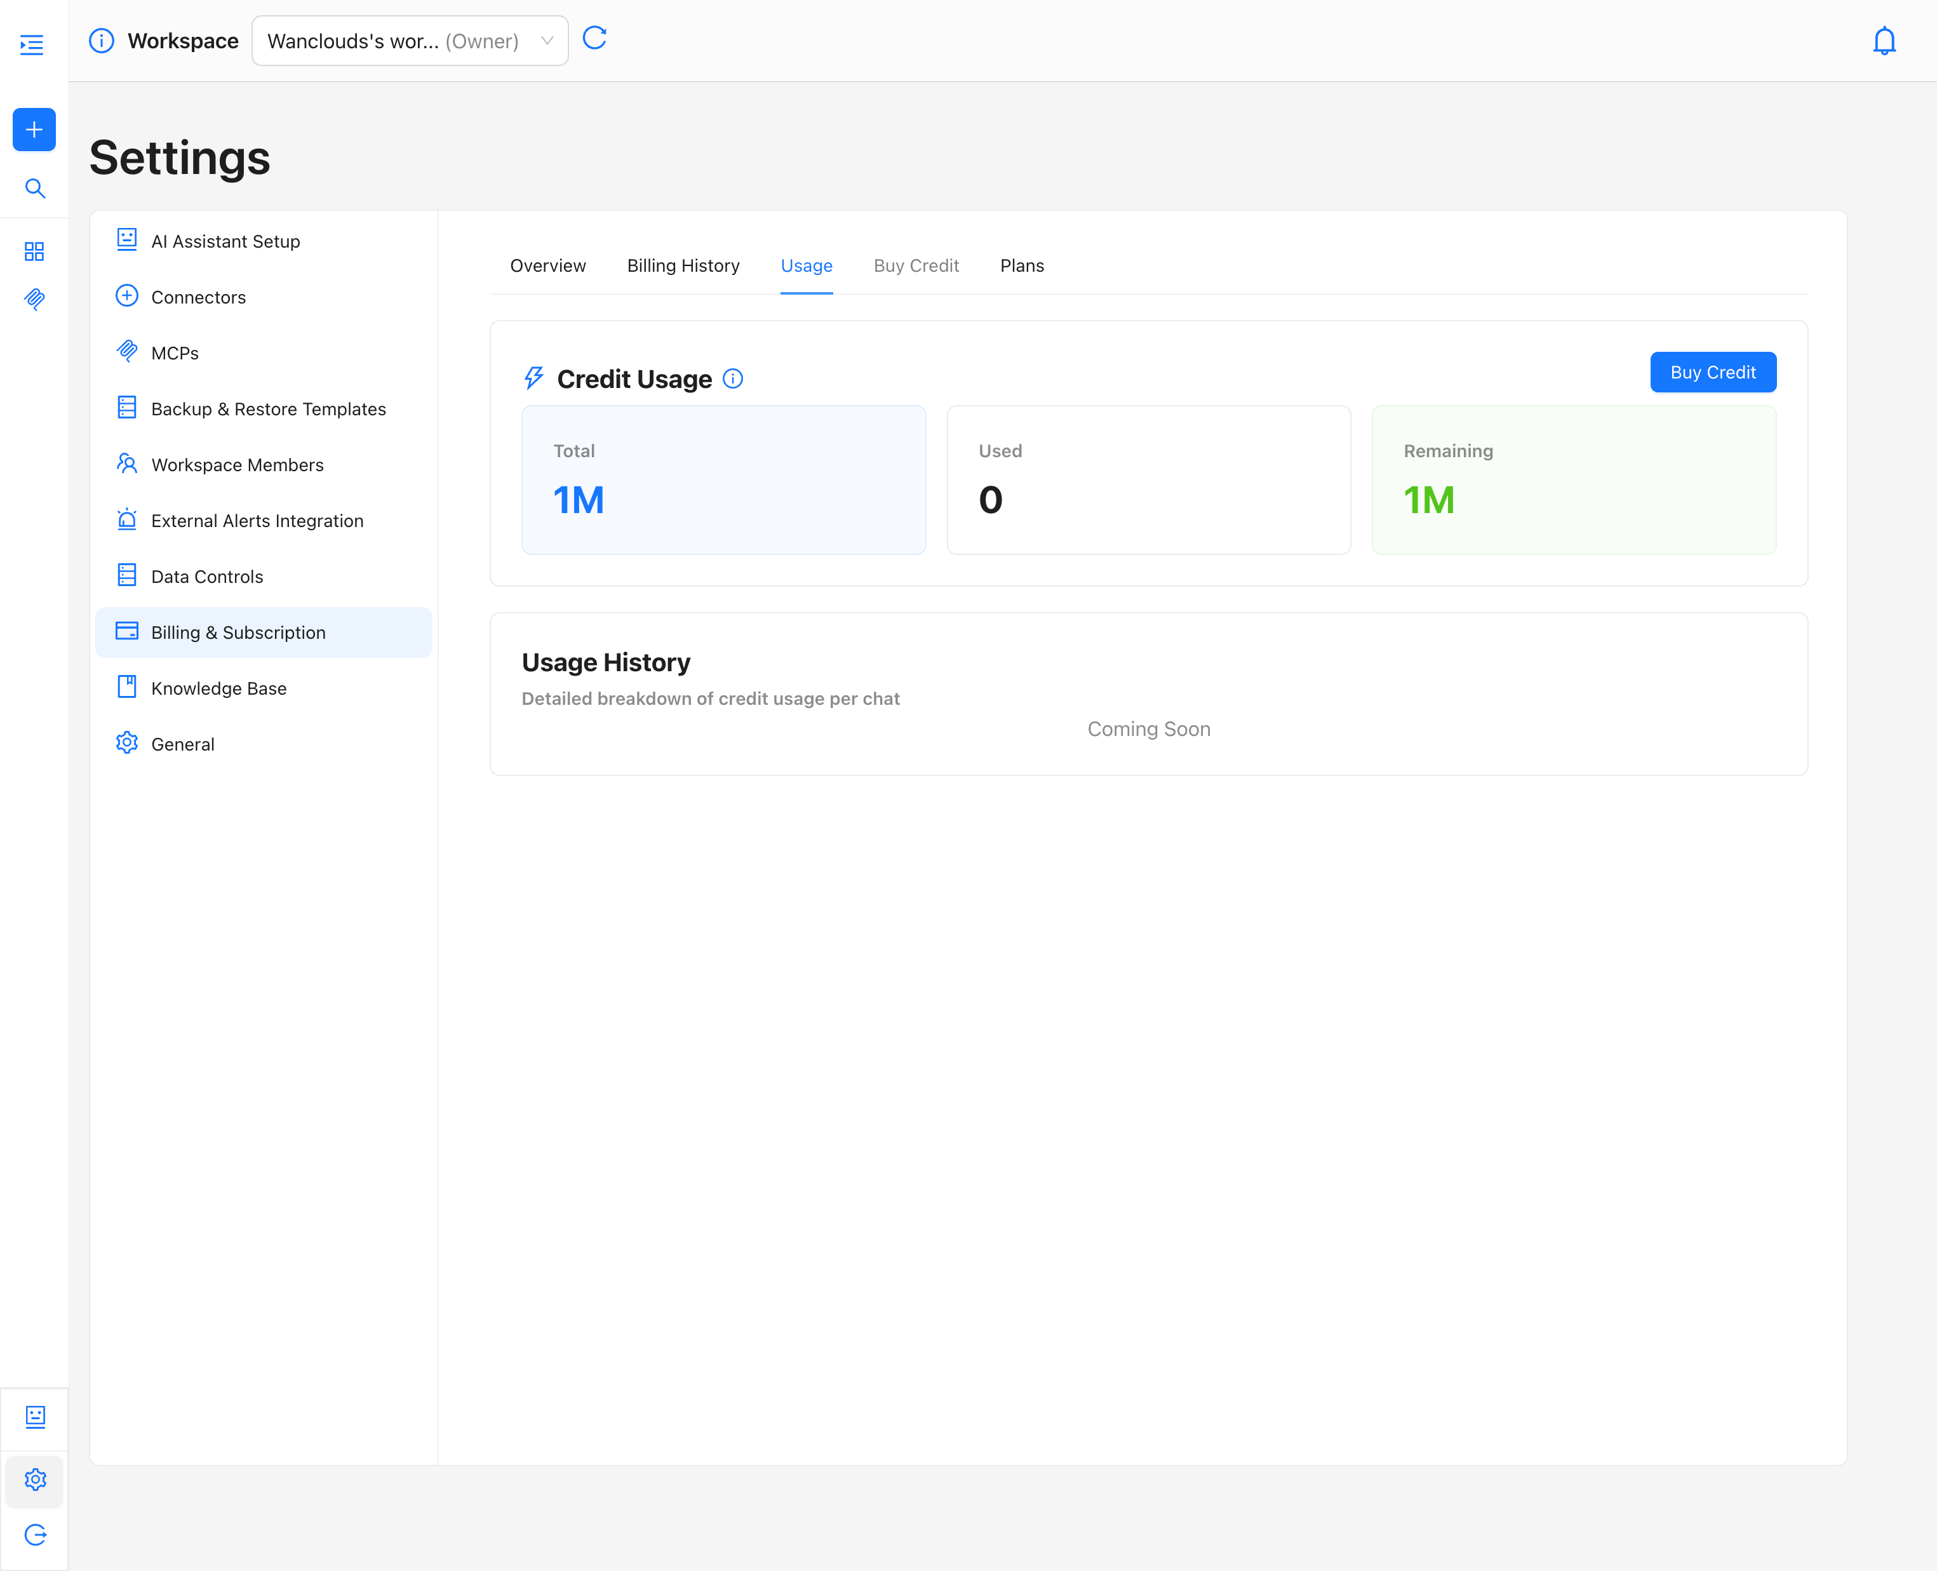Select Connectors in settings menu
Screen dimensions: 1937x1571
pos(198,297)
